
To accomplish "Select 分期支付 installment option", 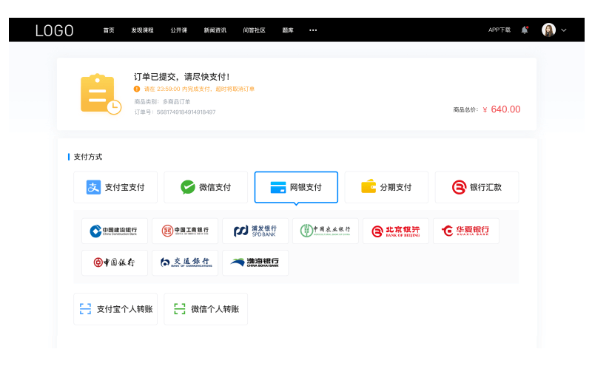I will click(x=386, y=187).
